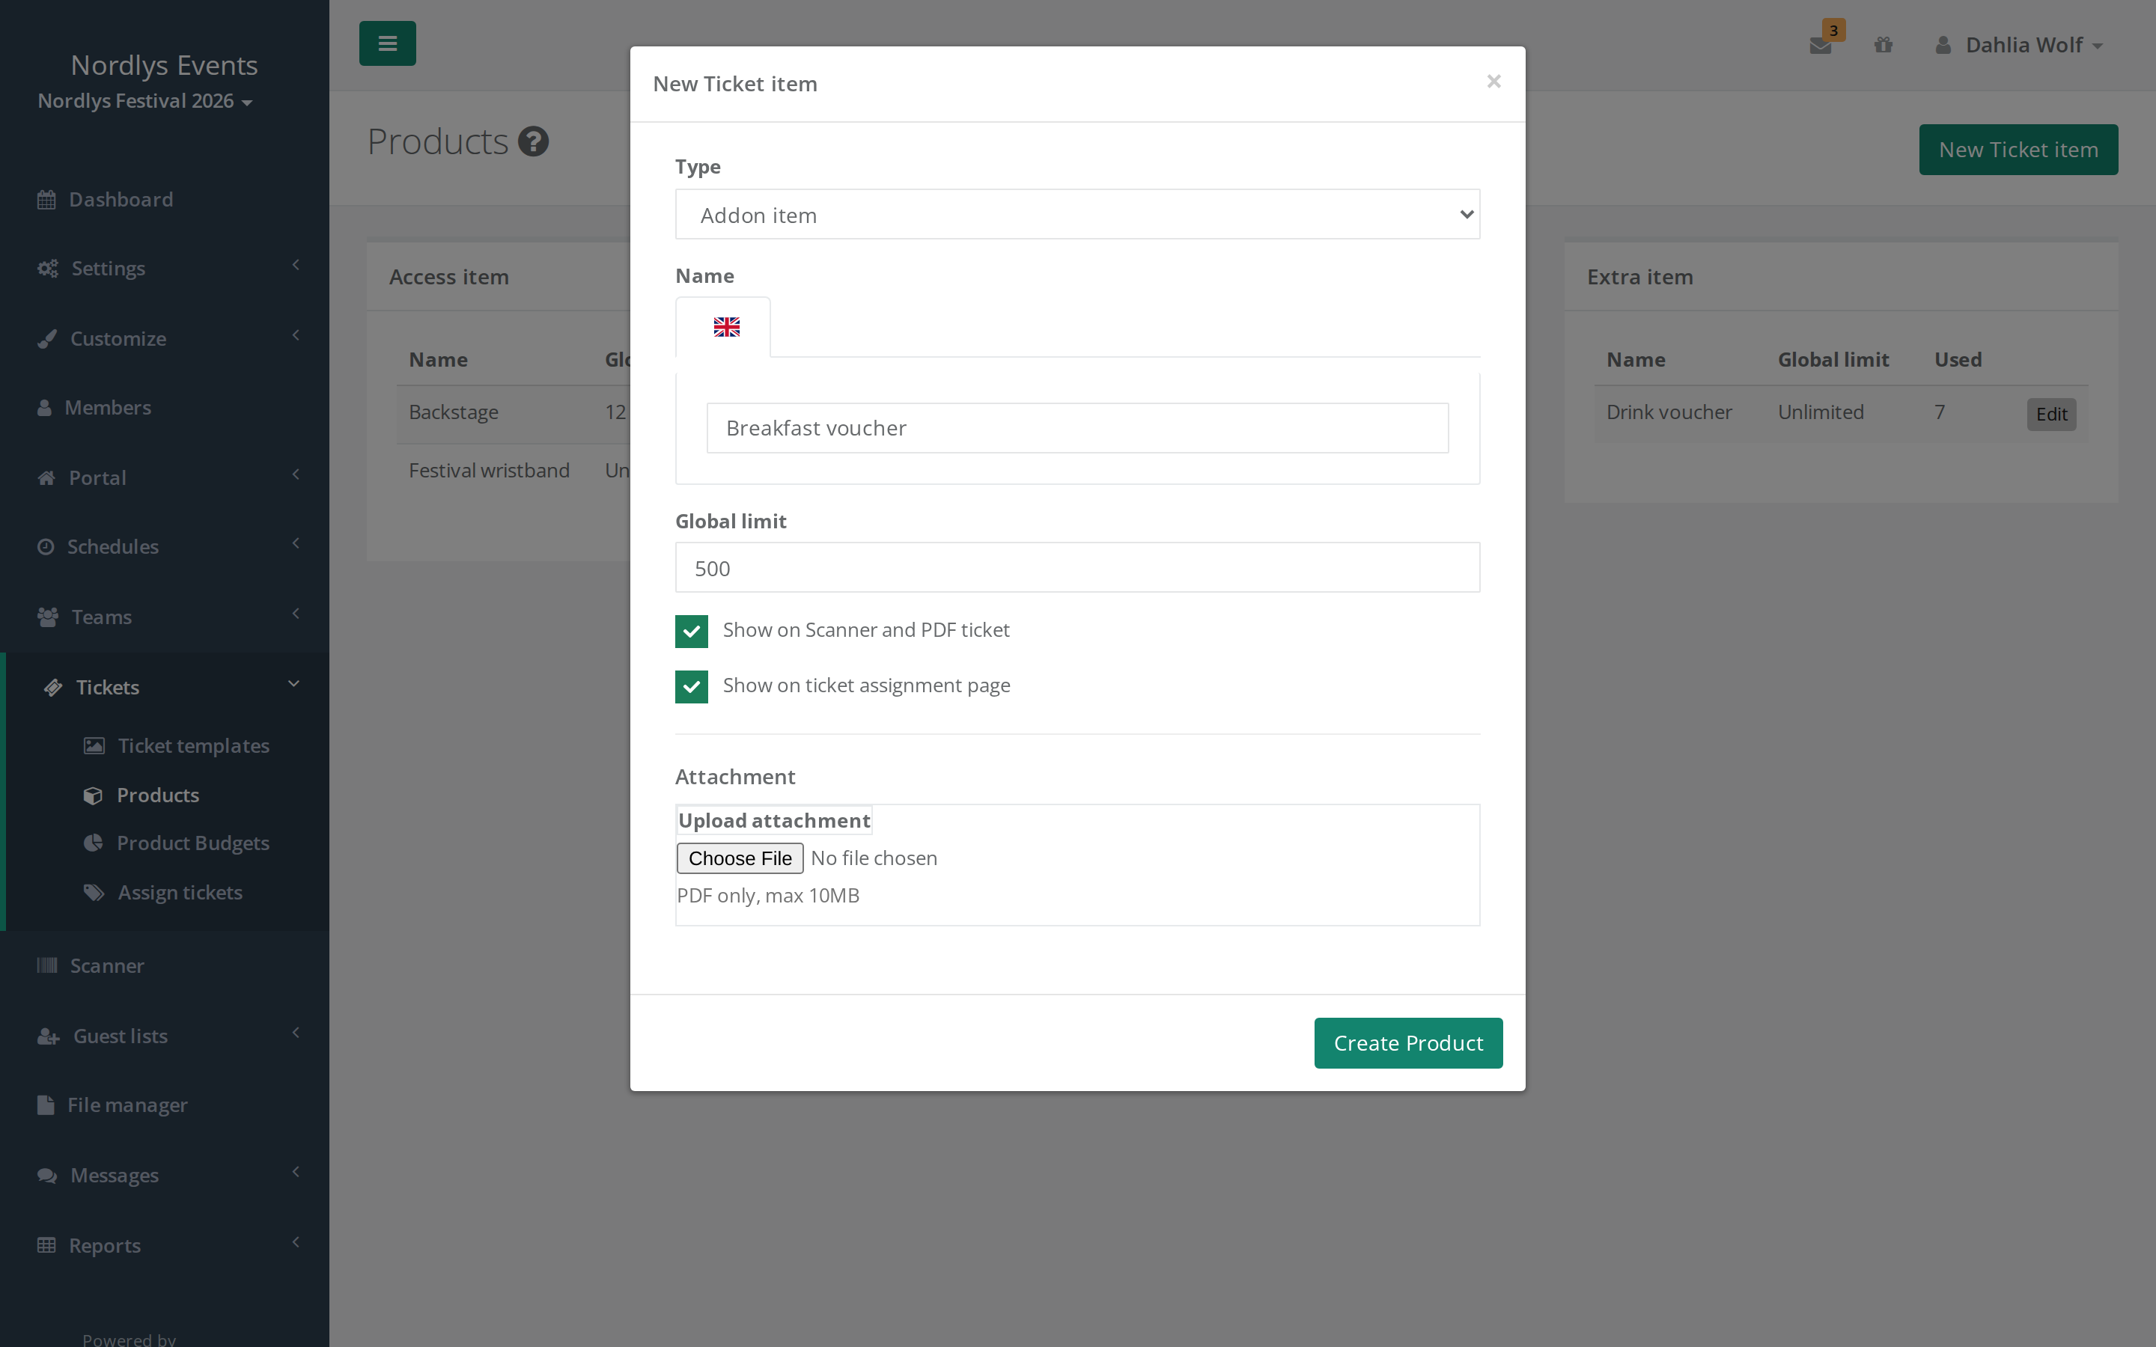Uncheck Show on Scanner and PDF ticket
The width and height of the screenshot is (2156, 1347).
coord(692,631)
